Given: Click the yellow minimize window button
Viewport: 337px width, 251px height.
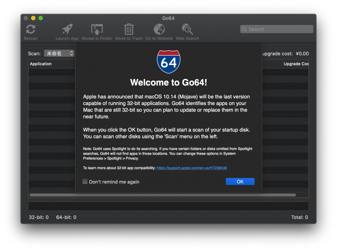Looking at the screenshot, I should [33, 18].
